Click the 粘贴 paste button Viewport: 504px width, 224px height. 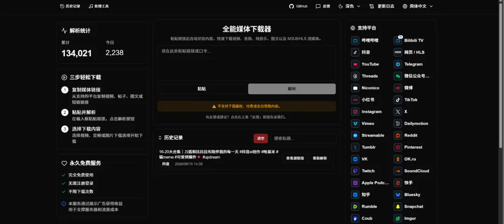coord(202,89)
